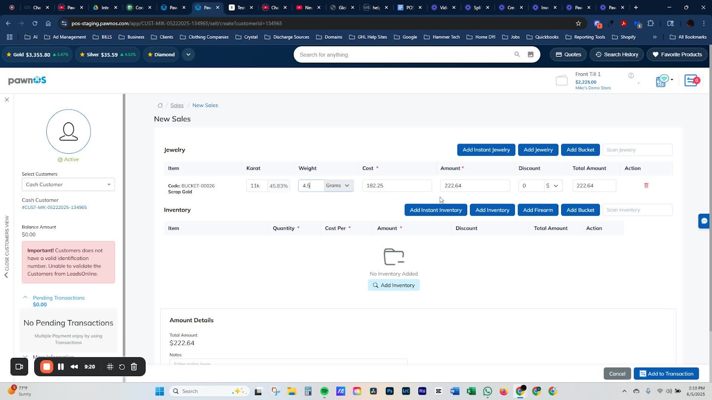Open the Shopify bookmark folder

tap(624, 37)
